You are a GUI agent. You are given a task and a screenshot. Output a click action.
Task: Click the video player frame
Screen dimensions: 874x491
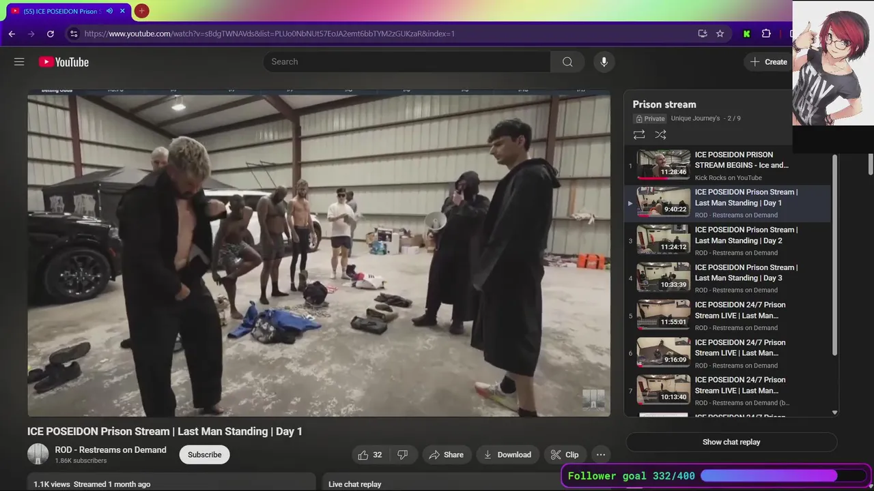pyautogui.click(x=319, y=253)
